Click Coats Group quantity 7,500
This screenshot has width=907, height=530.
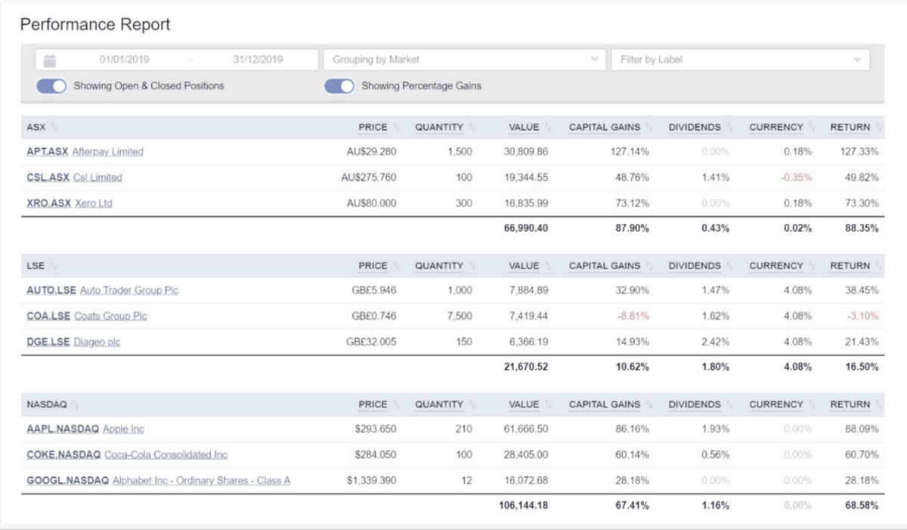click(x=460, y=316)
